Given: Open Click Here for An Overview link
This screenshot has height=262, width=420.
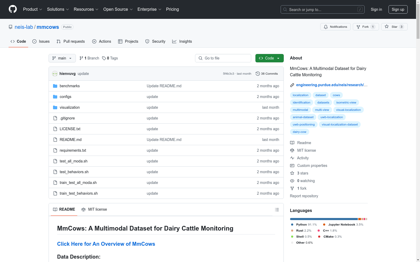Looking at the screenshot, I should click(106, 244).
